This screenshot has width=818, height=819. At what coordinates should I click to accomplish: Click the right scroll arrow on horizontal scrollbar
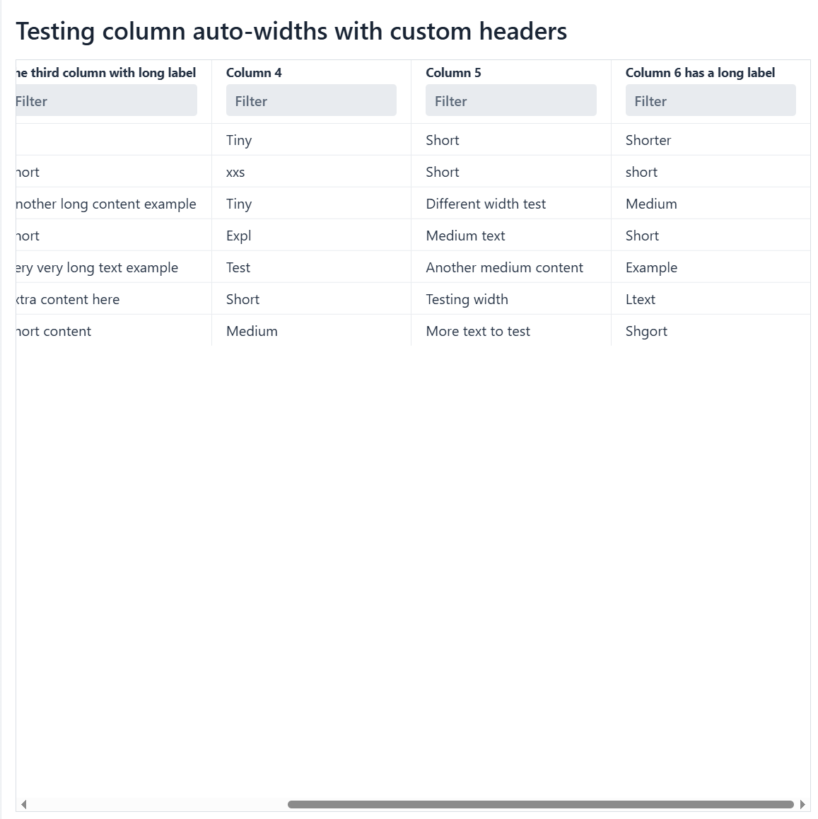[802, 804]
